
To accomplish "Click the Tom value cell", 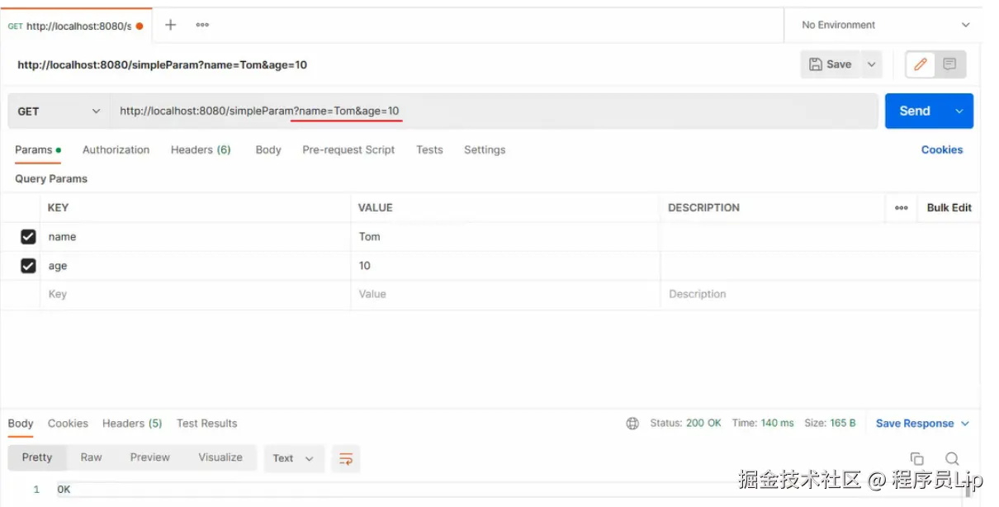I will tap(505, 237).
